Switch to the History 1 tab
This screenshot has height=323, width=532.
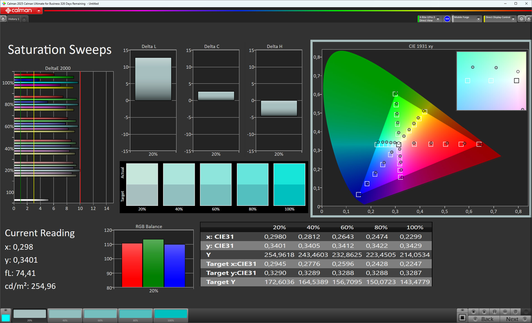point(14,19)
